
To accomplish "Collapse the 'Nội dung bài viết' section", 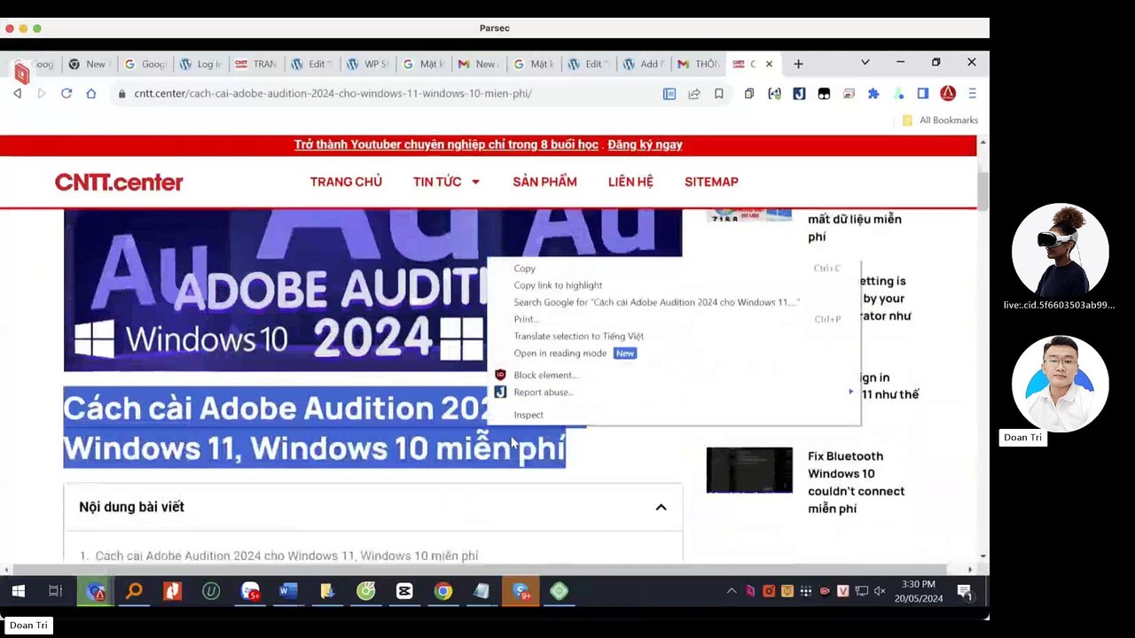I will point(661,507).
